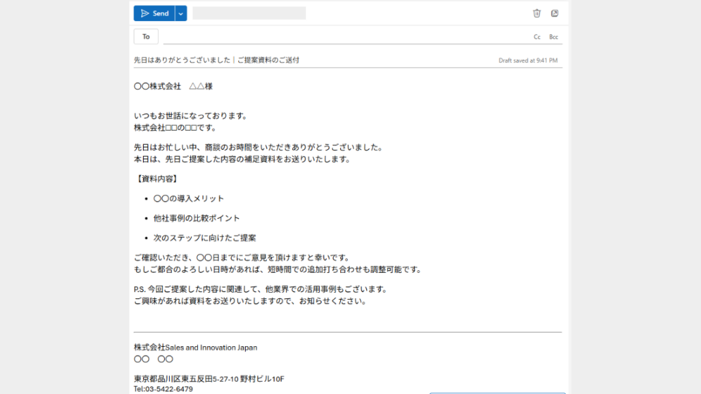Place cursor in the P.S. paragraph
Viewport: 701px width, 394px height.
click(260, 289)
